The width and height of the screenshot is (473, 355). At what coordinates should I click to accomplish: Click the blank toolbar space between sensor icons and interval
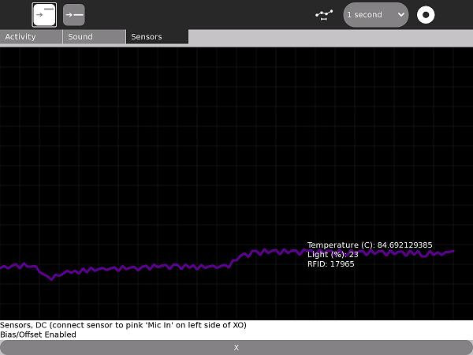197,14
